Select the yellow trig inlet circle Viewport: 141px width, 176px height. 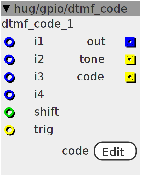click(9, 130)
